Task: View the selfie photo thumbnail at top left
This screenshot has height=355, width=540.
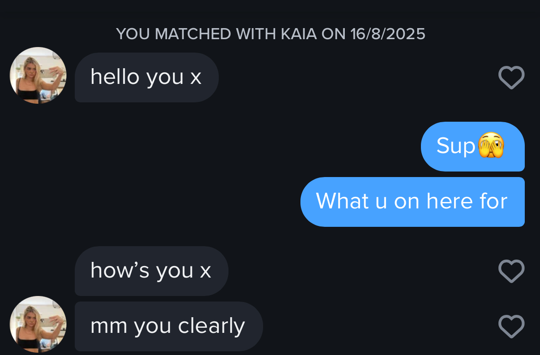Action: pyautogui.click(x=38, y=75)
